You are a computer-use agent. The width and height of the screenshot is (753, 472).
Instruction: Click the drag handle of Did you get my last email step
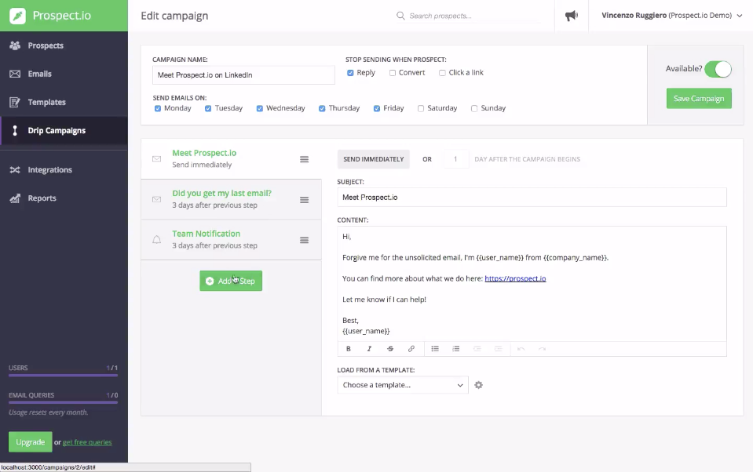[x=304, y=200]
